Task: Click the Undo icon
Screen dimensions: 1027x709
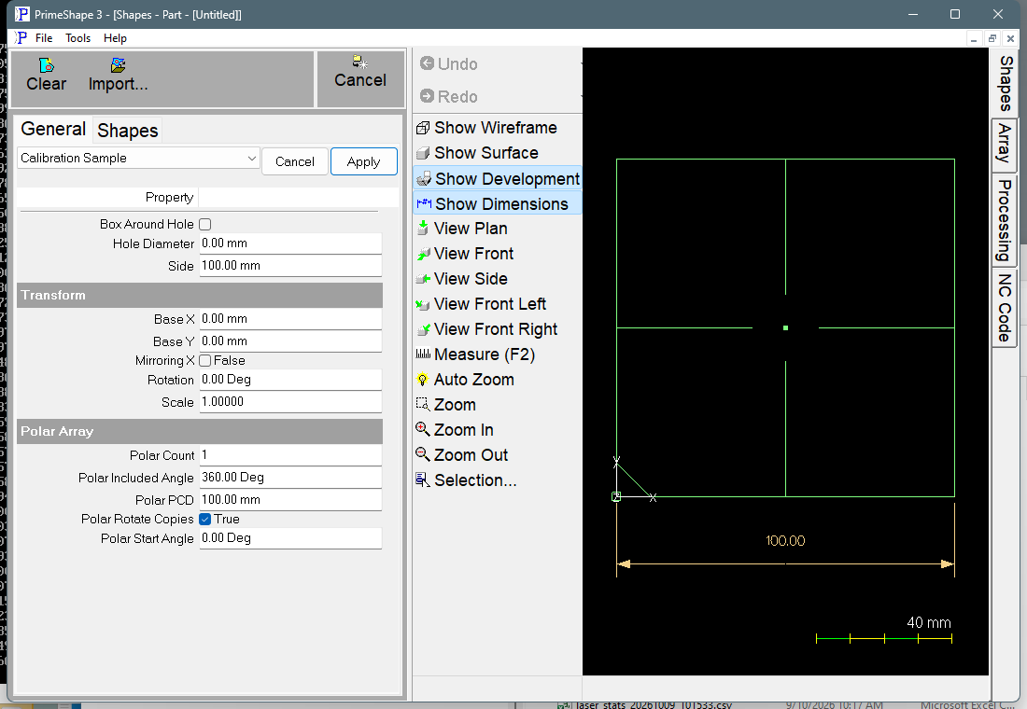Action: pos(427,63)
